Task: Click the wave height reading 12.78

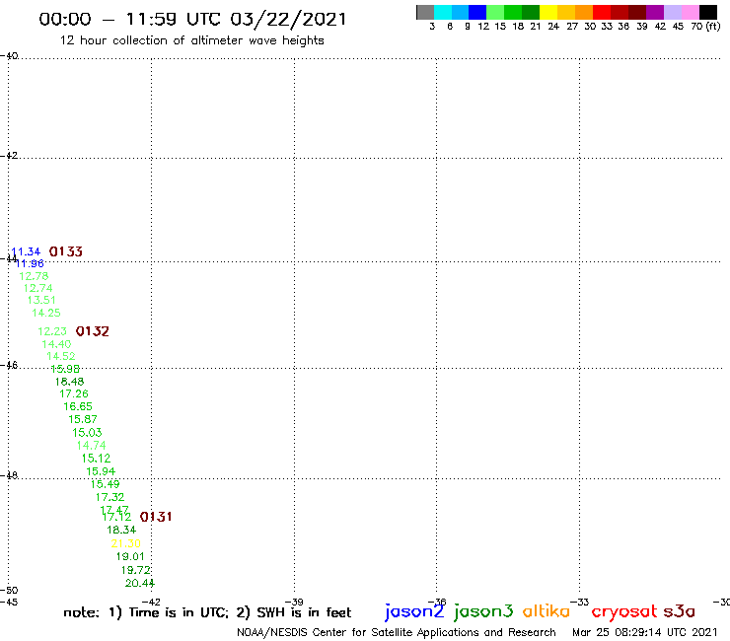Action: [34, 276]
